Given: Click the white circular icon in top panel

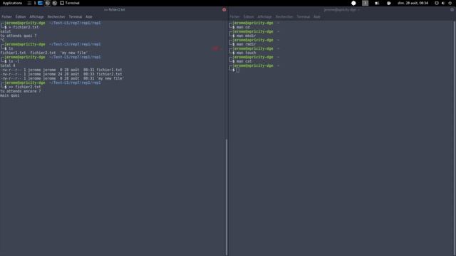Looking at the screenshot, I should pos(353,3).
